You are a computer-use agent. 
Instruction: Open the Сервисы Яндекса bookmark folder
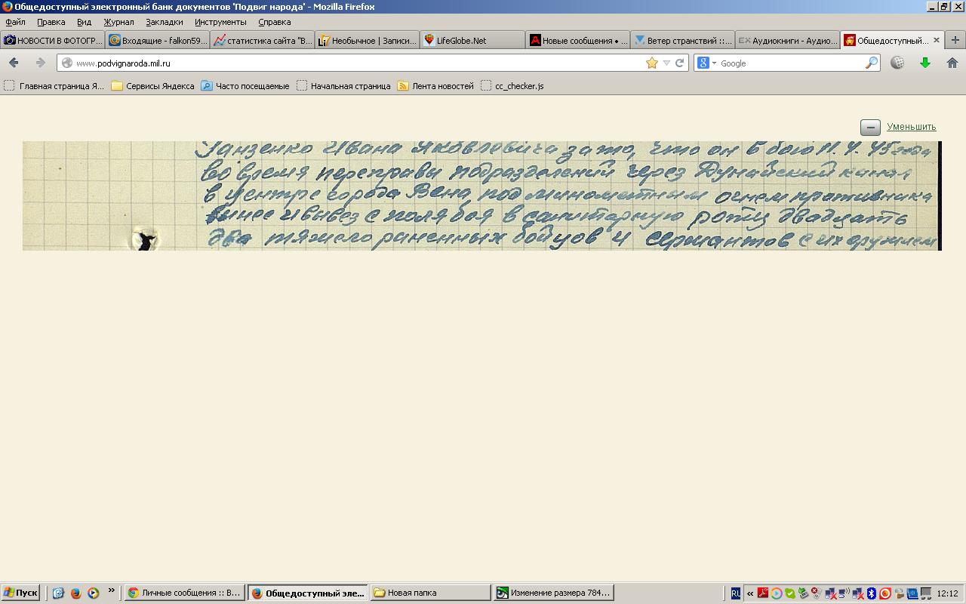152,86
